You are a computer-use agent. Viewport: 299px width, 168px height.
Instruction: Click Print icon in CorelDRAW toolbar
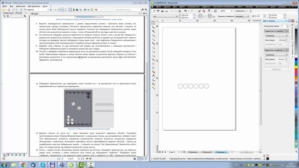pyautogui.click(x=166, y=11)
